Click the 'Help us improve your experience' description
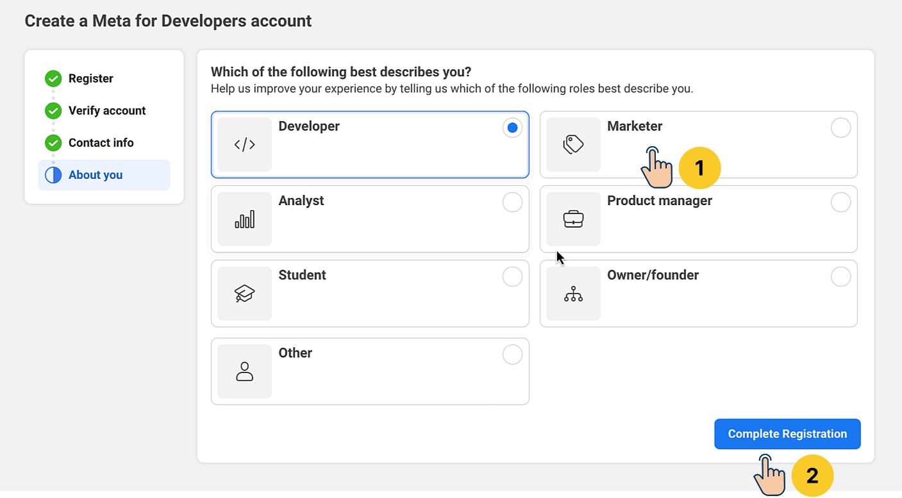 point(452,88)
